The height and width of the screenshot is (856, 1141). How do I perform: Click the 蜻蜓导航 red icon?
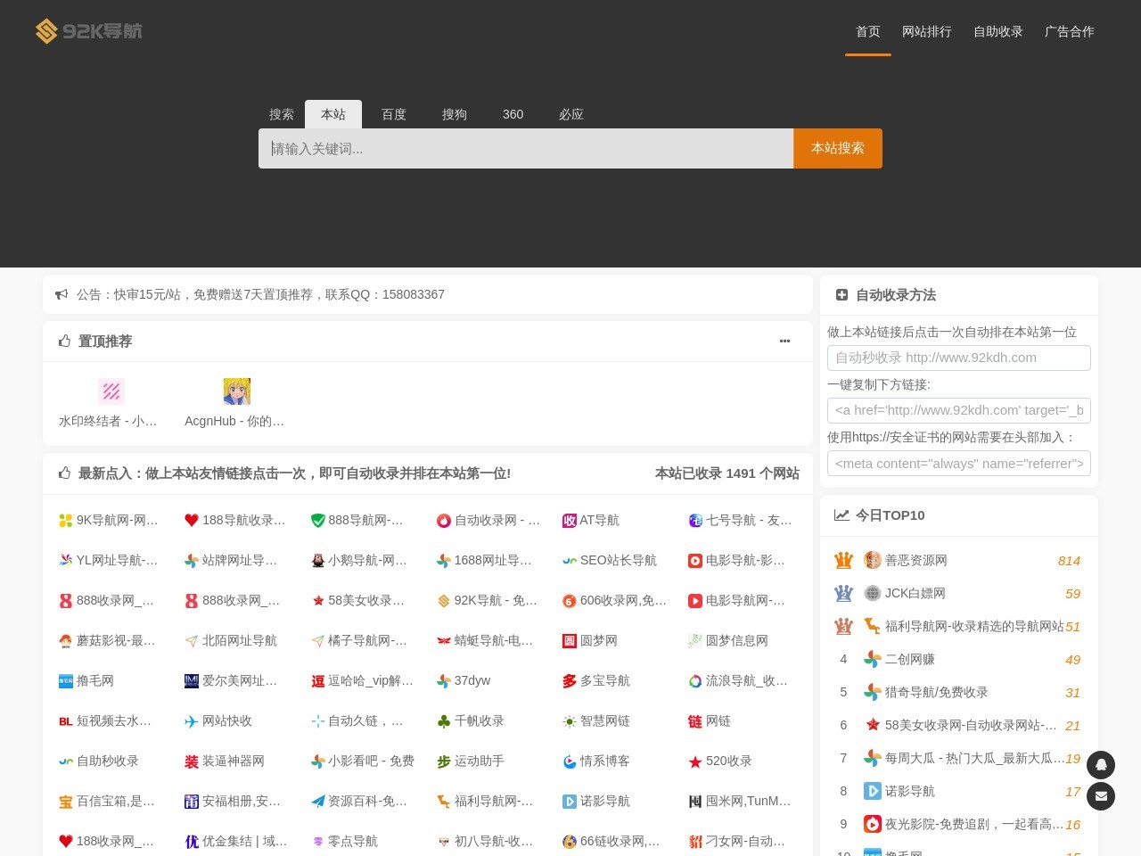[x=444, y=640]
